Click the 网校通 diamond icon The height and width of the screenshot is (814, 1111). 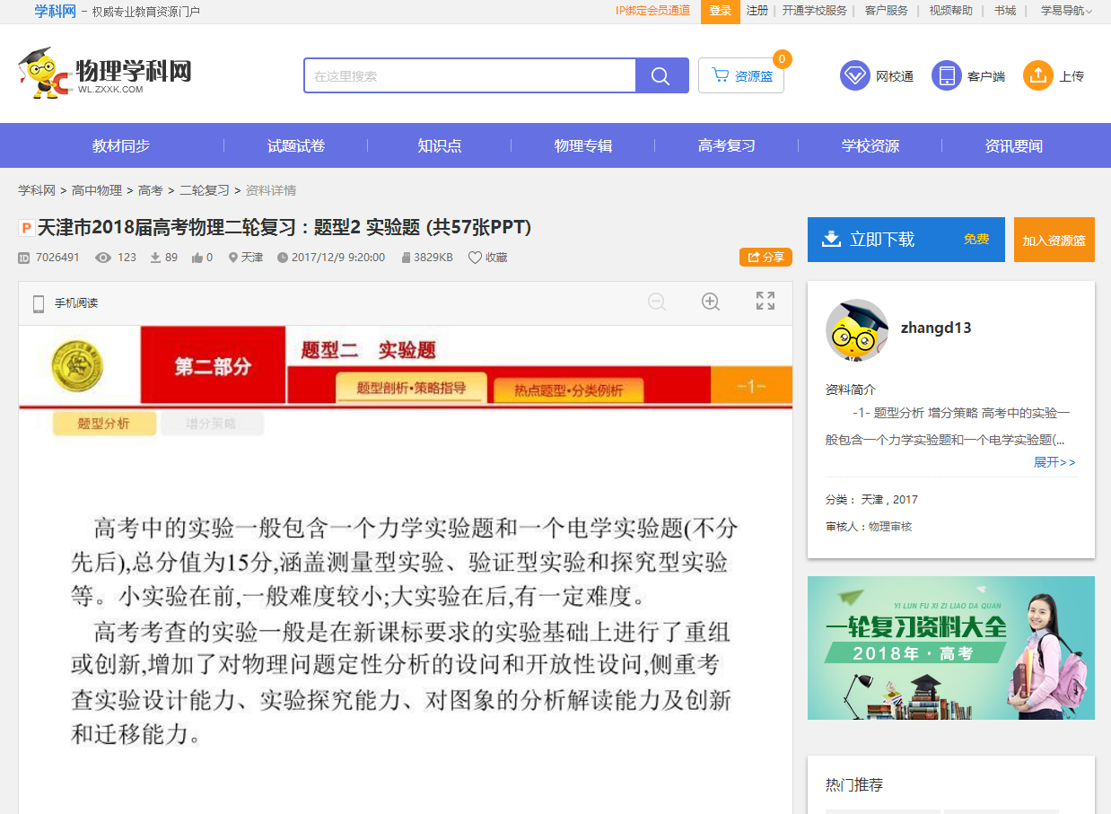pyautogui.click(x=854, y=76)
